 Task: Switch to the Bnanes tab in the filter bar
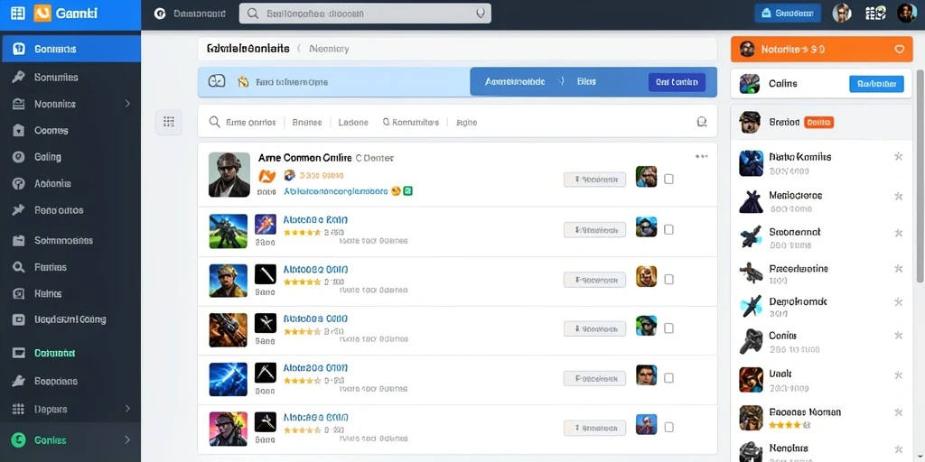pyautogui.click(x=307, y=122)
